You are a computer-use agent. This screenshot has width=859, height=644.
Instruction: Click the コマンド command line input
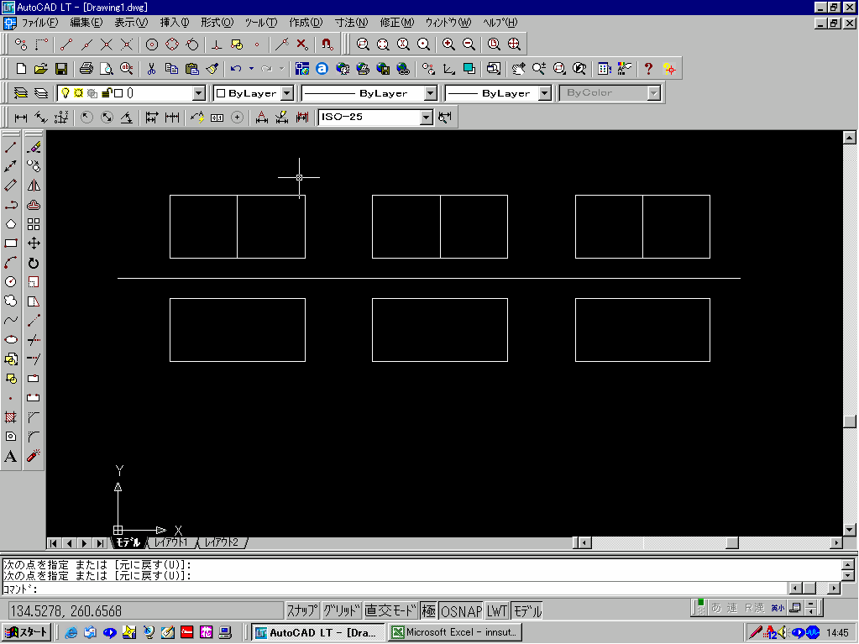pos(395,589)
